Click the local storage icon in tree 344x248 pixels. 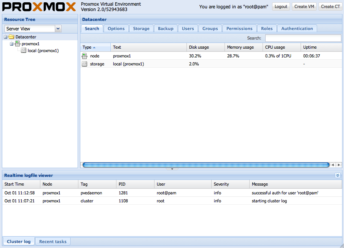point(24,51)
